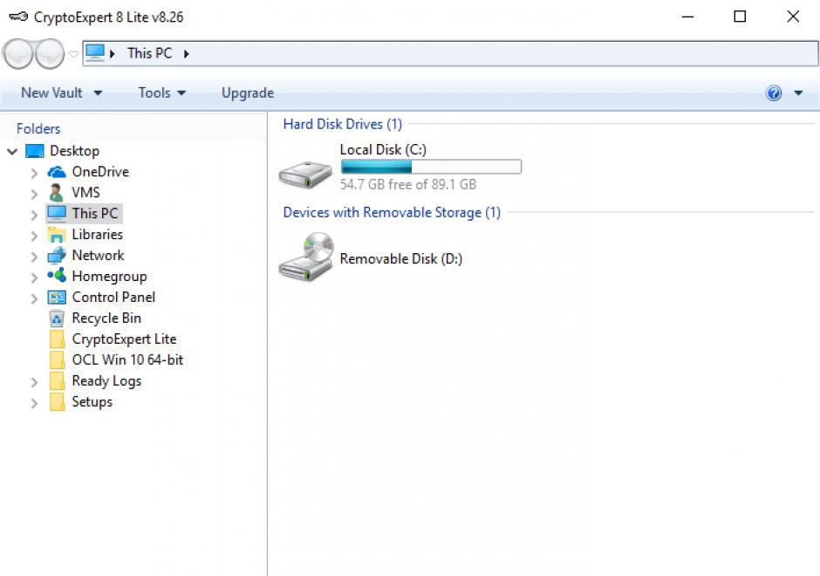The height and width of the screenshot is (576, 820).
Task: Click the Upgrade menu item
Action: tap(248, 93)
